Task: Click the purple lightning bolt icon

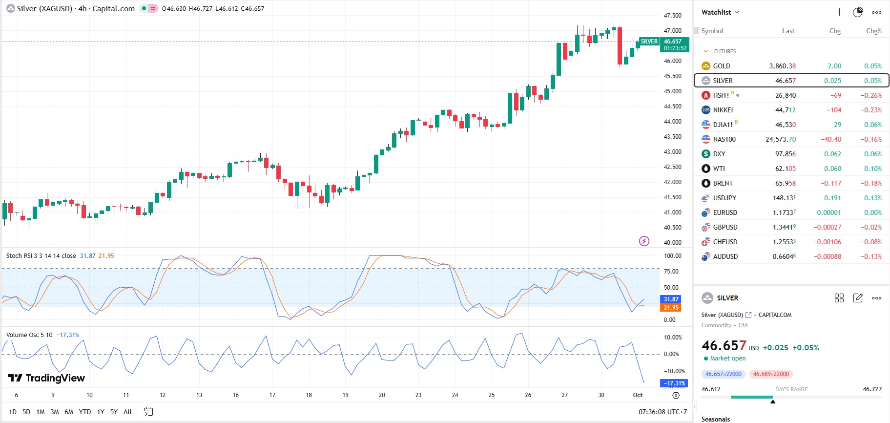Action: [x=644, y=241]
